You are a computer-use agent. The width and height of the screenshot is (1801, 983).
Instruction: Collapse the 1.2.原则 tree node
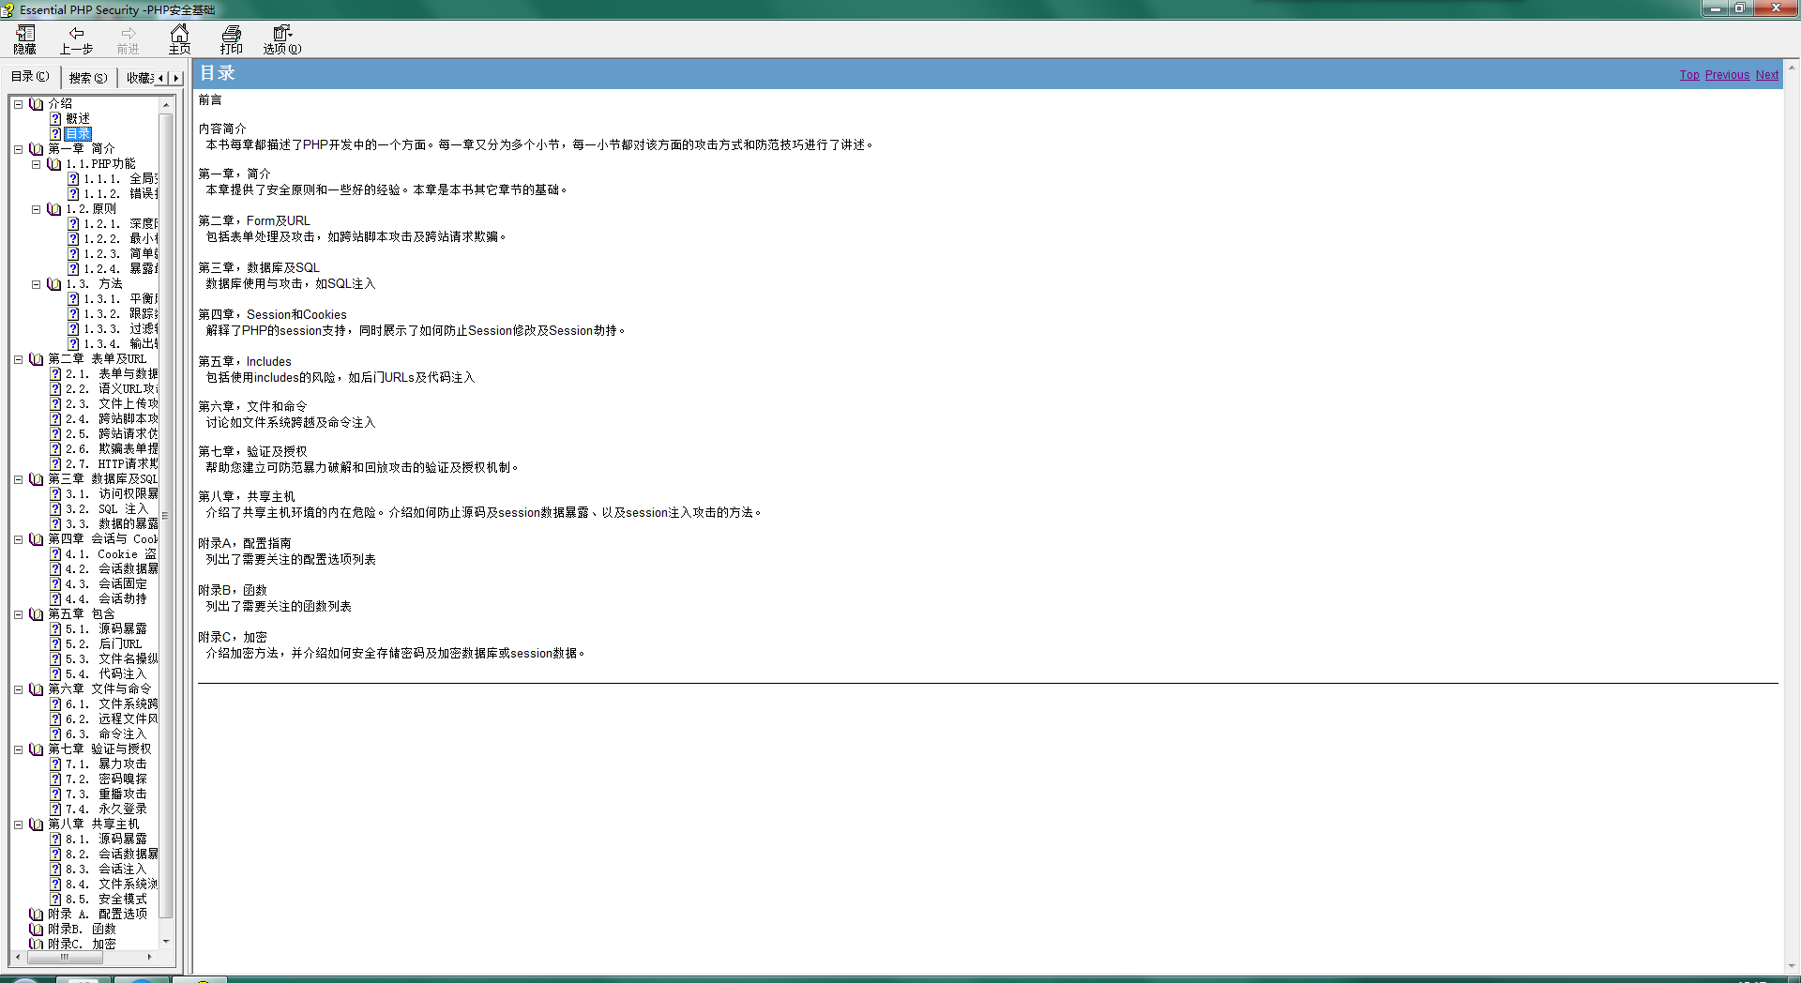pos(36,209)
